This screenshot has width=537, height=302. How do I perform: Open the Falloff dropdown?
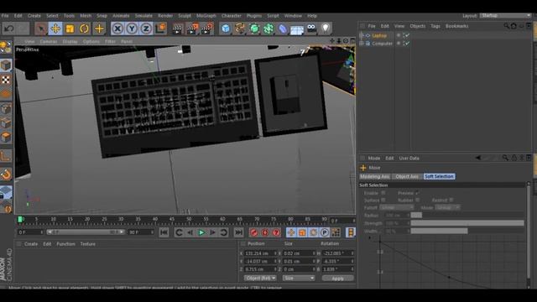397,207
